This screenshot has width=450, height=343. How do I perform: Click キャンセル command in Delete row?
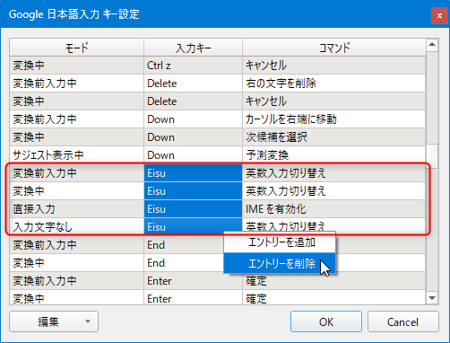[334, 101]
